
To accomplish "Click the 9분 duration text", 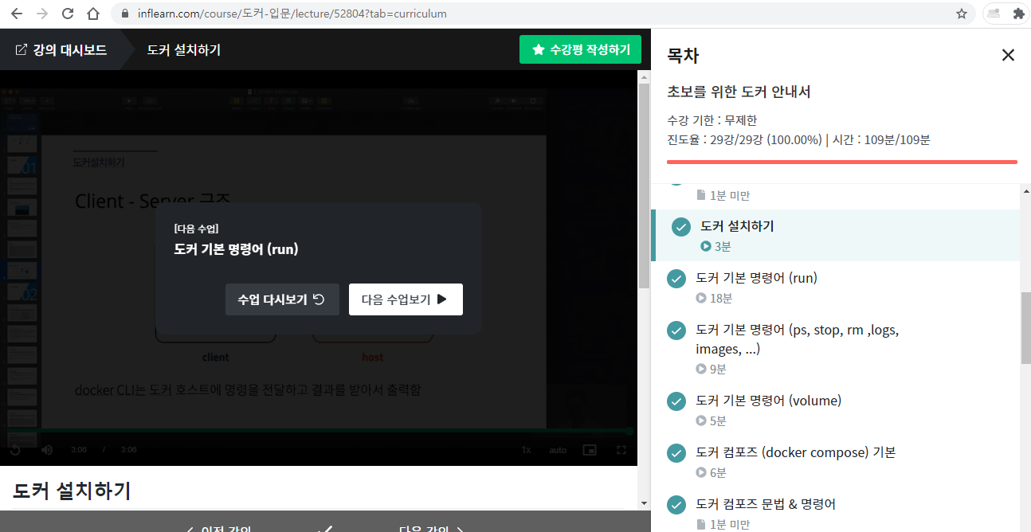I will point(719,370).
